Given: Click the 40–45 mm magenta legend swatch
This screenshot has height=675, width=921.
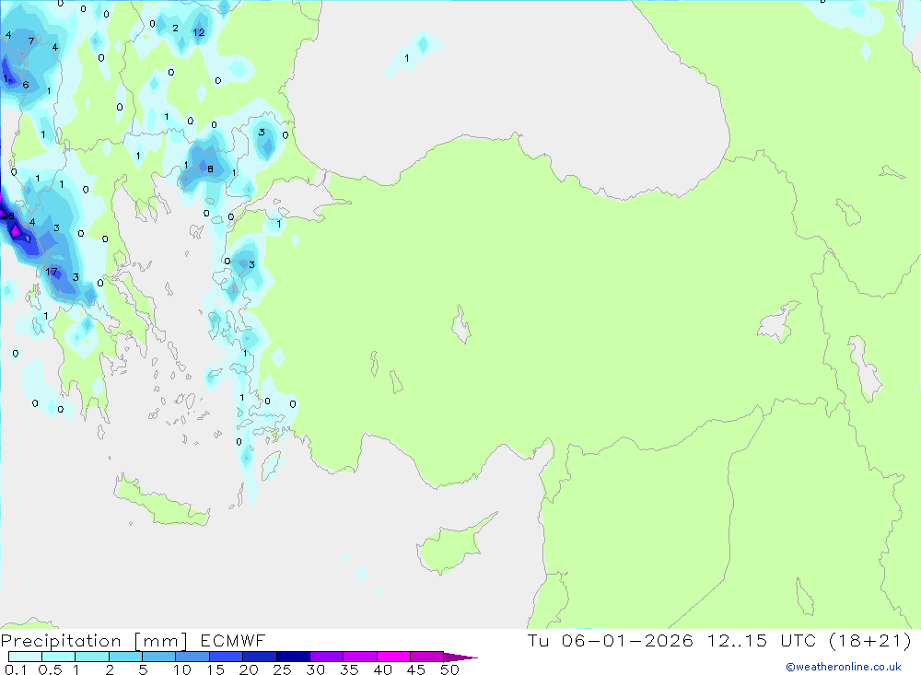Looking at the screenshot, I should coord(393,657).
